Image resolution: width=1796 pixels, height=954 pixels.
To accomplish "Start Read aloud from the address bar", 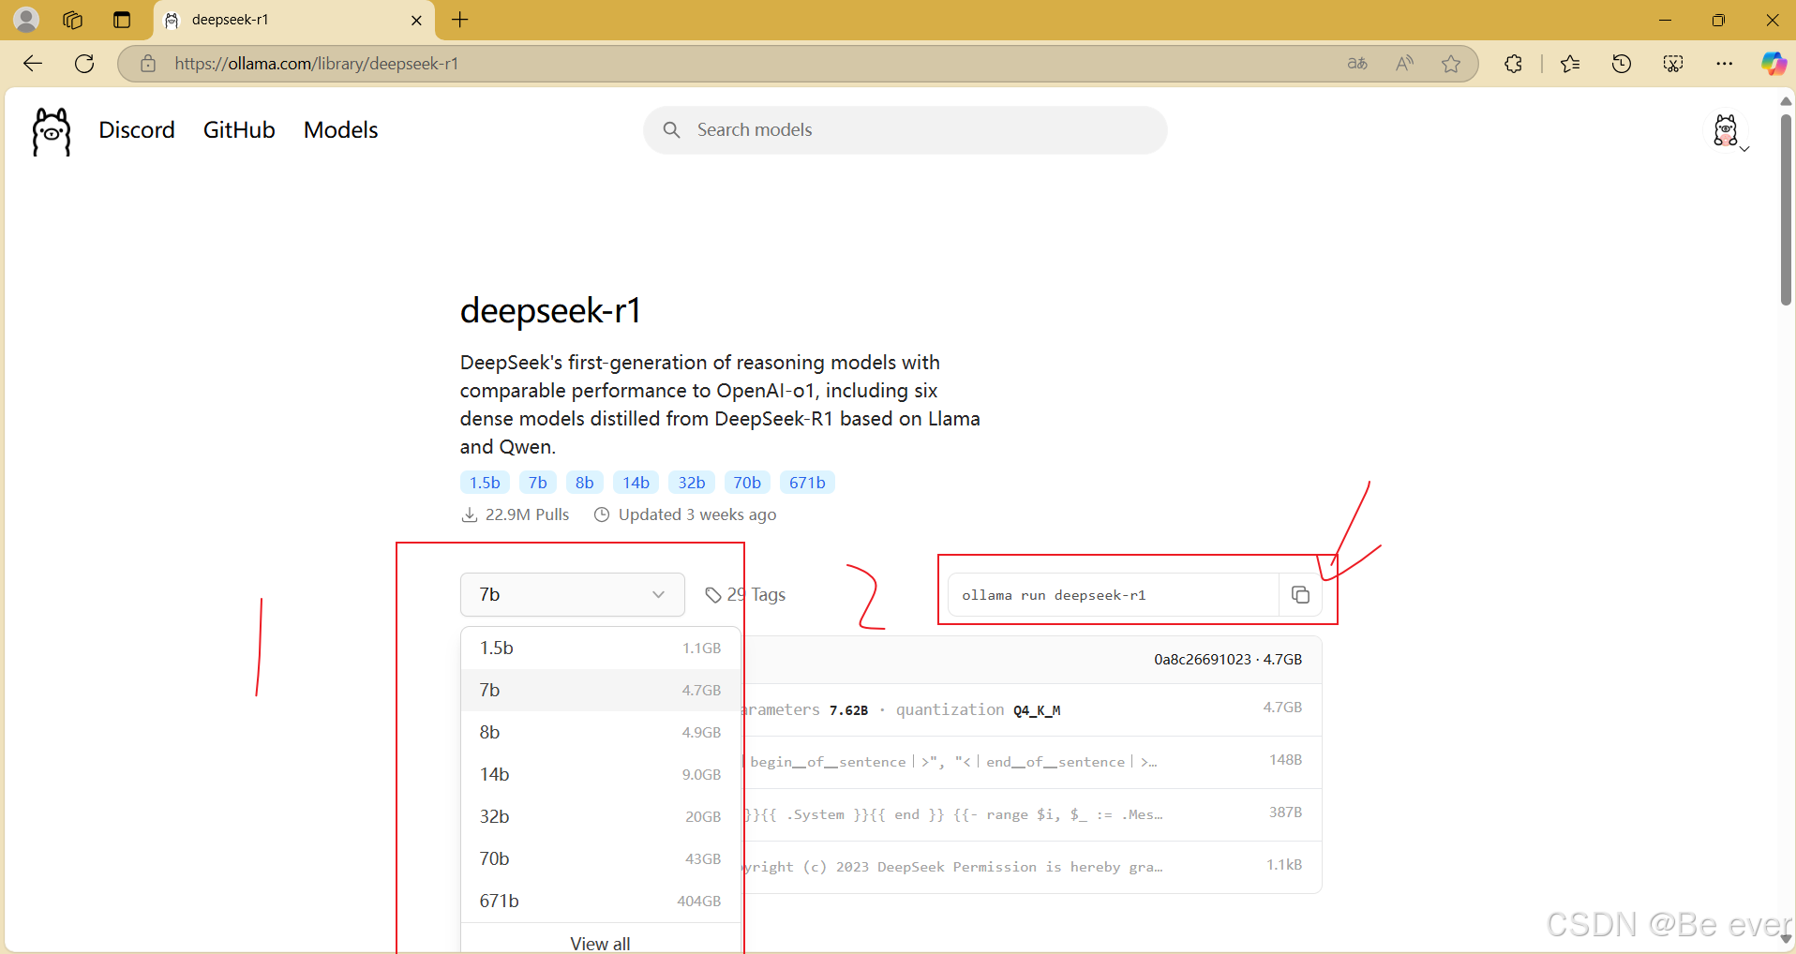I will (x=1403, y=63).
